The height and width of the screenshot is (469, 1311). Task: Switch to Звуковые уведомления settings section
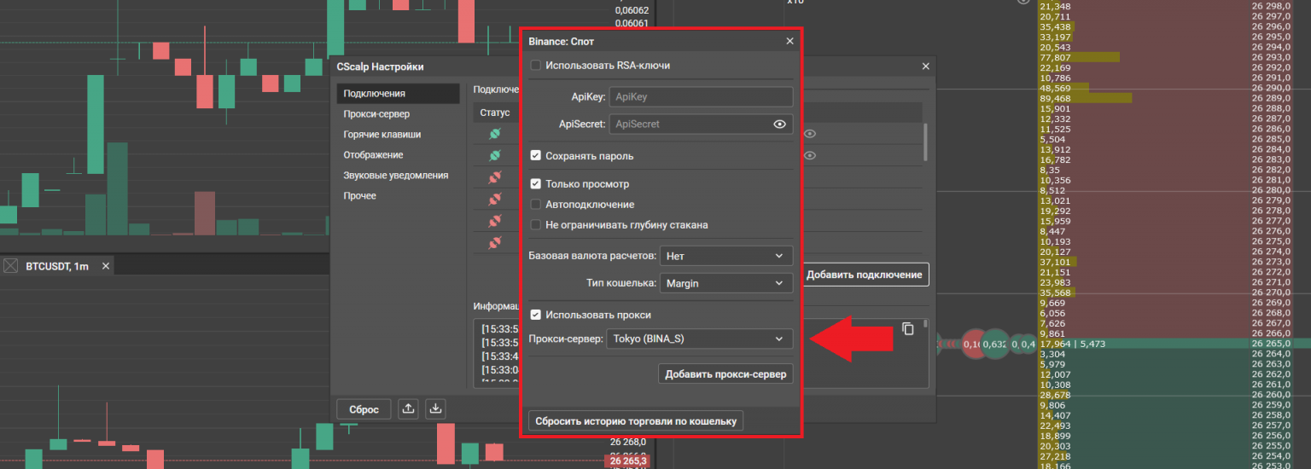tap(395, 176)
